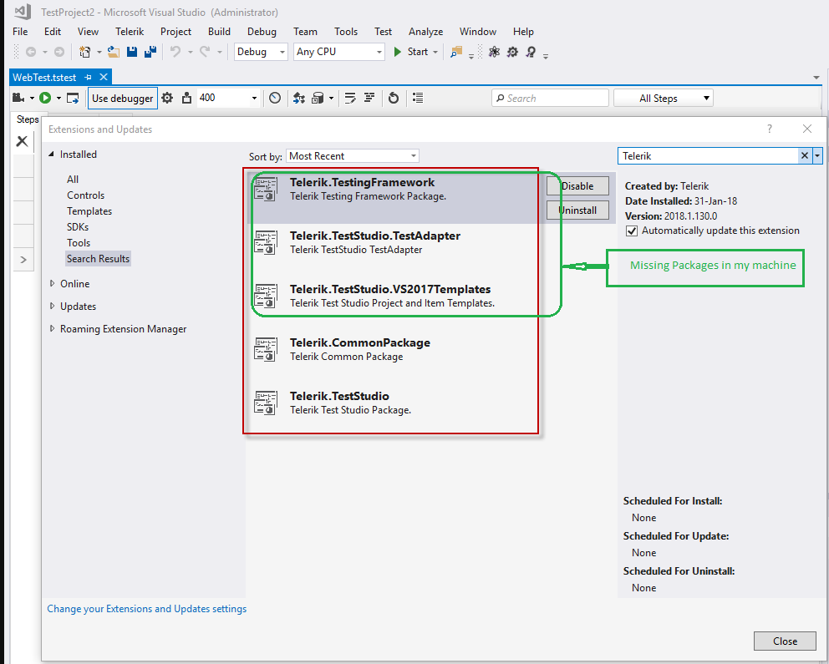Click the New Project toolbar icon
The height and width of the screenshot is (664, 829).
click(x=84, y=52)
